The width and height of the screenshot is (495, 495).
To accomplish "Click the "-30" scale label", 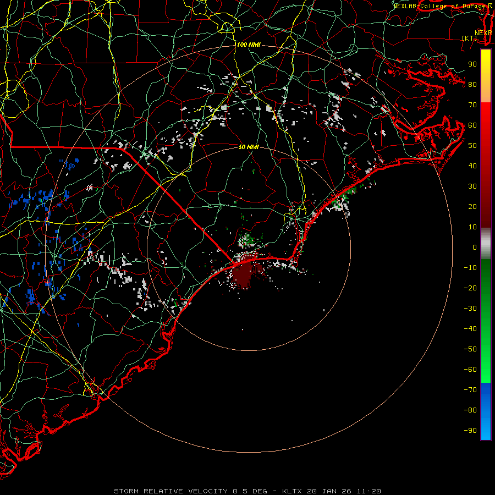I will [x=470, y=309].
